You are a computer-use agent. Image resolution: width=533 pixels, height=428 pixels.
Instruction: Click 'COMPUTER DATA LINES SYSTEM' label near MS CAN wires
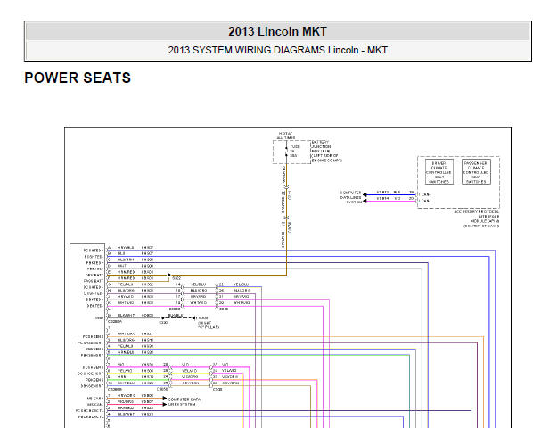pos(184,402)
